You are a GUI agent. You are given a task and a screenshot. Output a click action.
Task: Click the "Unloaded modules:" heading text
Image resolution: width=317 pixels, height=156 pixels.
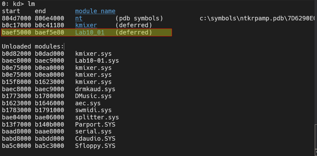point(33,47)
